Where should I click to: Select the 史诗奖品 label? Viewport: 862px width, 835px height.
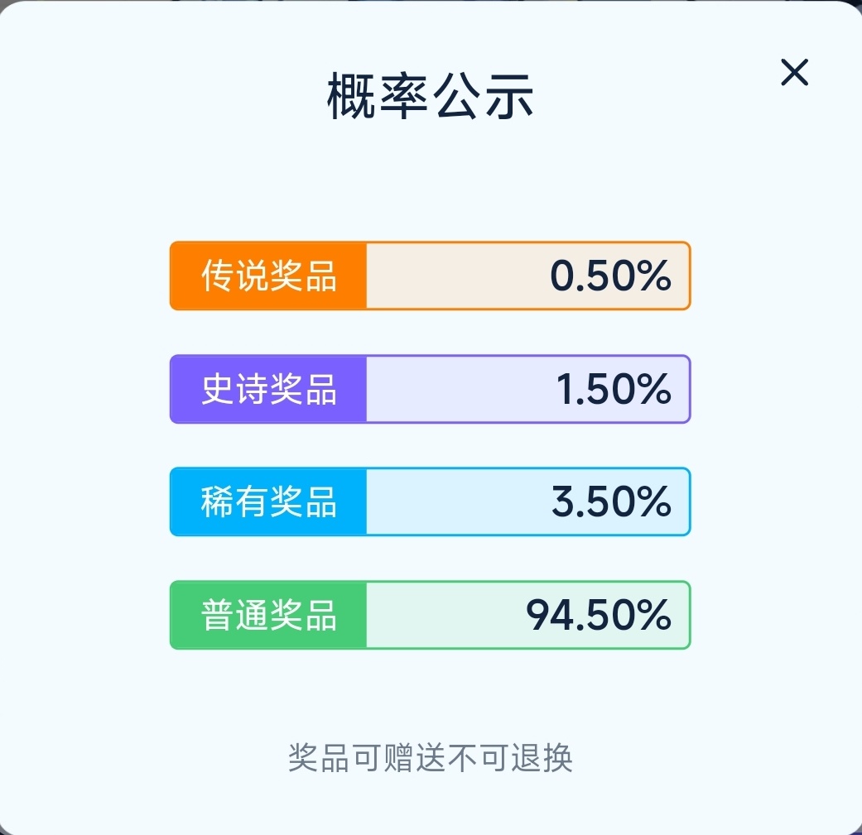point(269,389)
